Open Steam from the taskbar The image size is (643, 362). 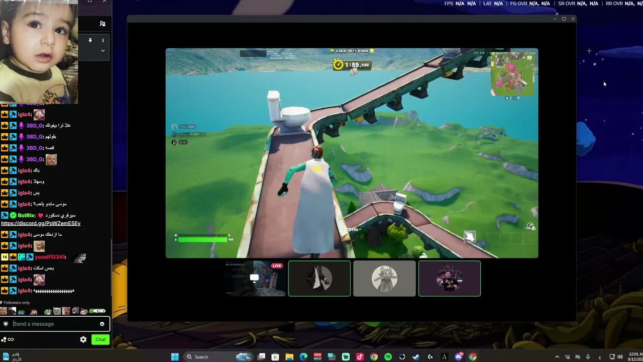(416, 357)
